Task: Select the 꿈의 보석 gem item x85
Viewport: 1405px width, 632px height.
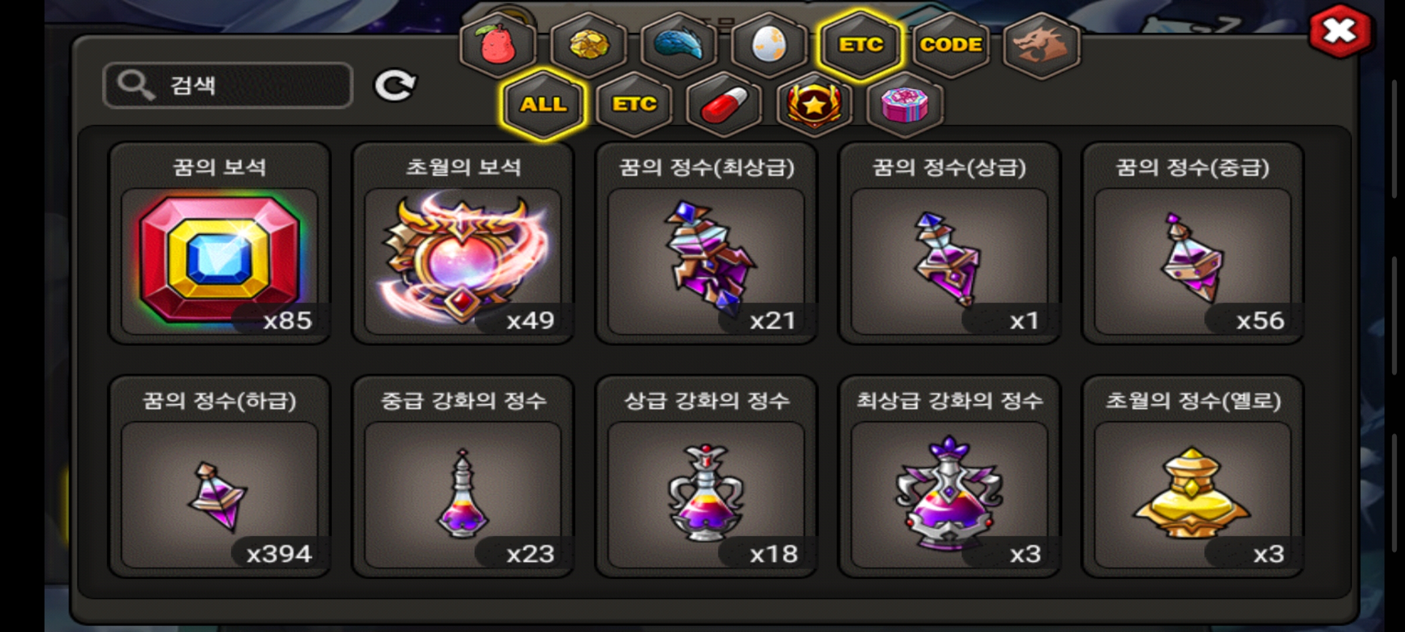Action: [x=220, y=243]
